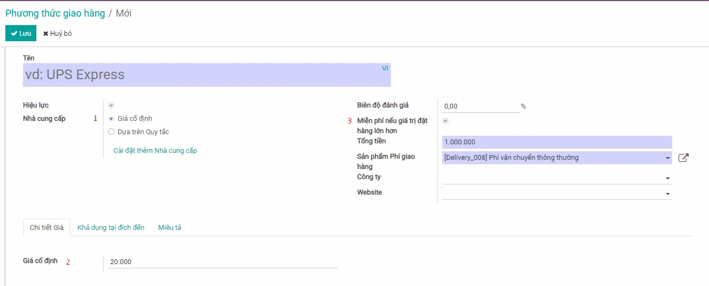Toggle free-if-order-amount-above checkbox
Image resolution: width=709 pixels, height=286 pixels.
point(445,121)
